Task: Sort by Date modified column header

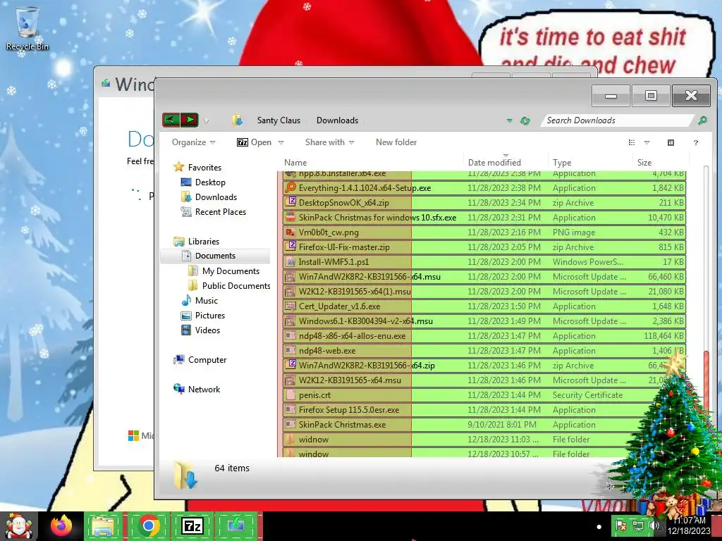Action: click(x=505, y=163)
